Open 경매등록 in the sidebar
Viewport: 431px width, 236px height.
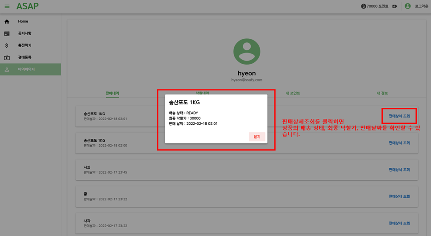coord(30,57)
